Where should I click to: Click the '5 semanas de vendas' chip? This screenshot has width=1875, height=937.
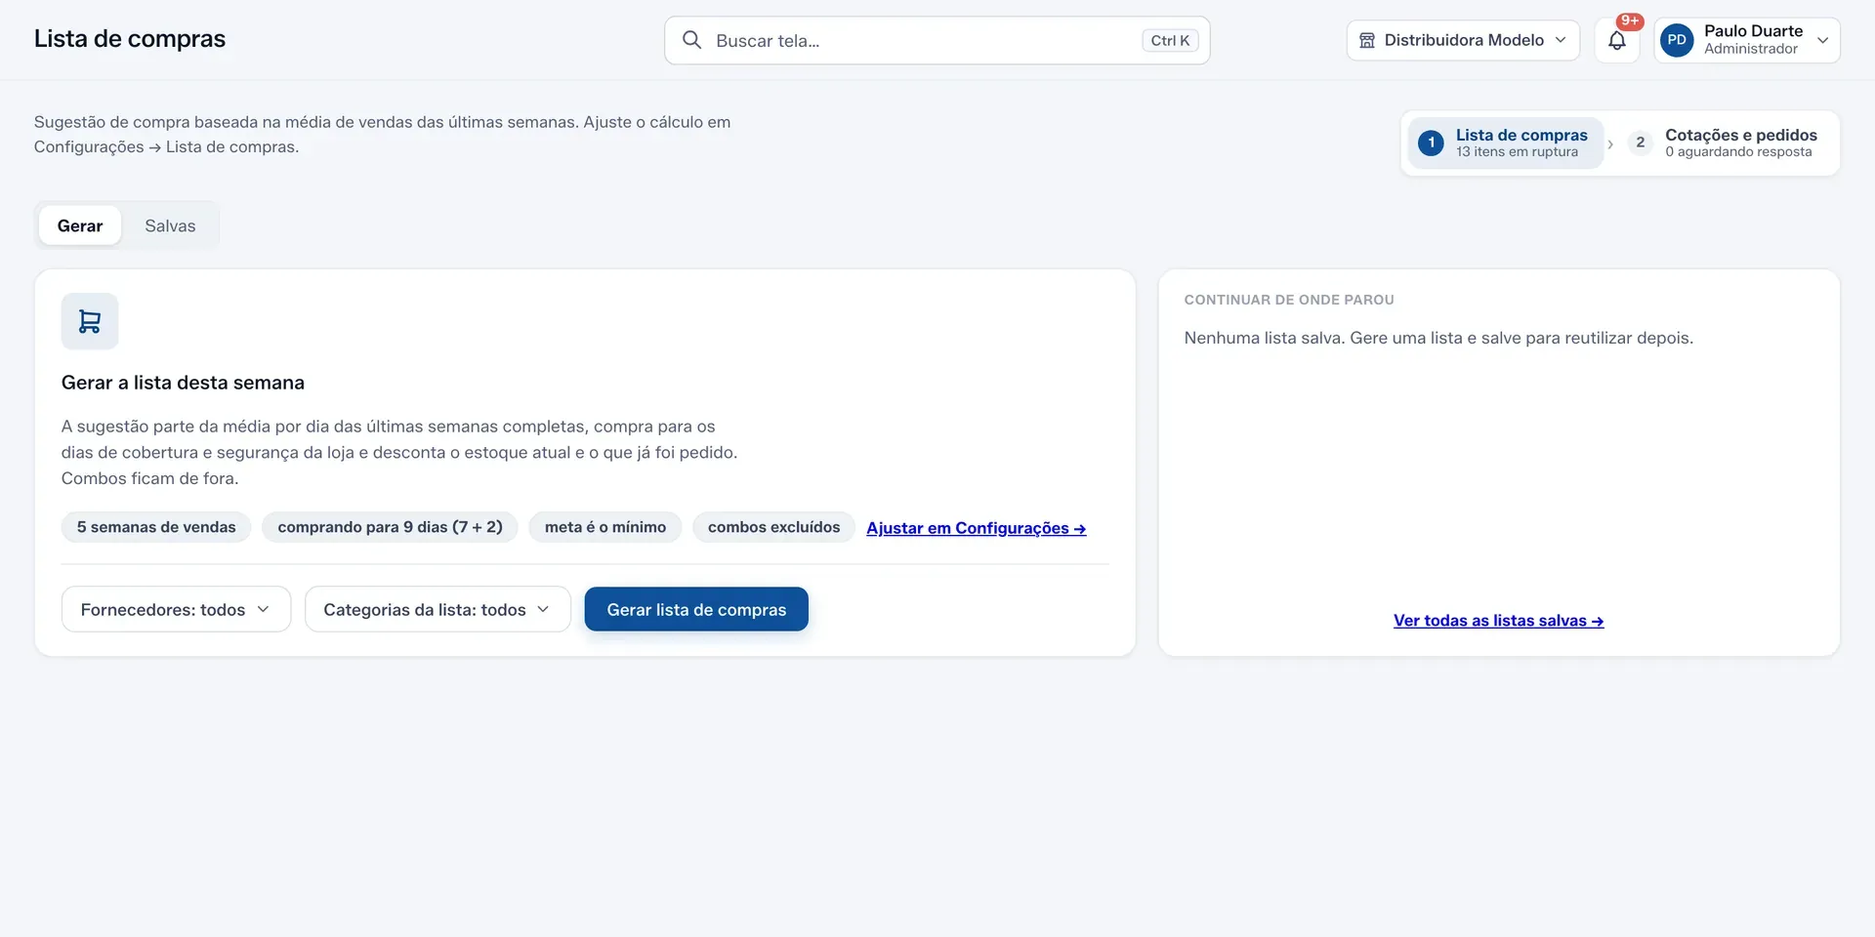tap(156, 527)
